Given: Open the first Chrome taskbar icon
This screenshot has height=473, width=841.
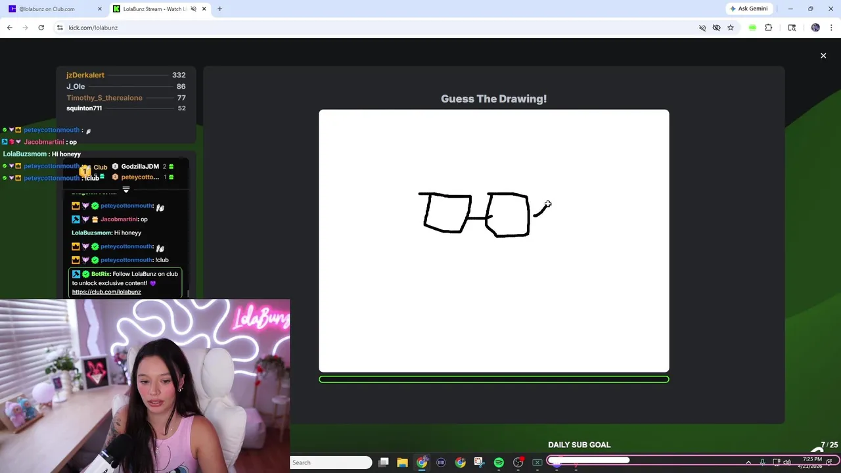Looking at the screenshot, I should pyautogui.click(x=422, y=462).
